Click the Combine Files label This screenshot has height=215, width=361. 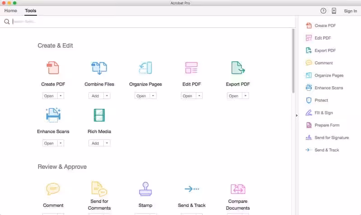coord(99,84)
